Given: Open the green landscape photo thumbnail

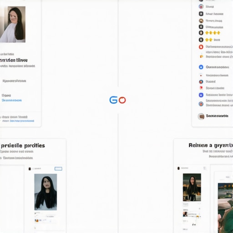Looking at the screenshot, I should click(225, 208).
